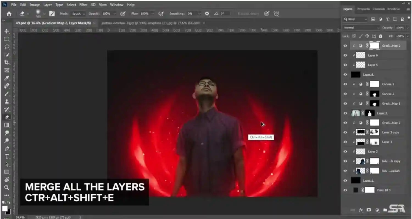Select the Rectangular Marquee tool
The height and width of the screenshot is (219, 412).
(x=7, y=39)
